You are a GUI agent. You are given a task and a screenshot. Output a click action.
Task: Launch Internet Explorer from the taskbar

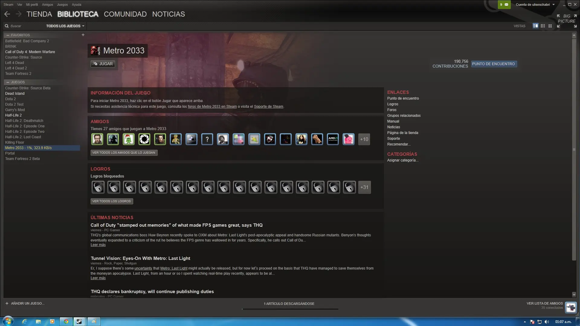pos(24,321)
